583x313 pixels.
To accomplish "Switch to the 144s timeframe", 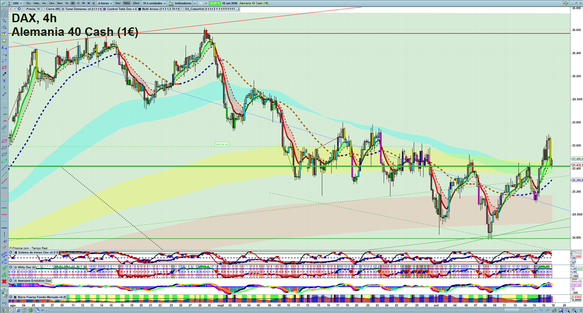I will coord(36,3).
